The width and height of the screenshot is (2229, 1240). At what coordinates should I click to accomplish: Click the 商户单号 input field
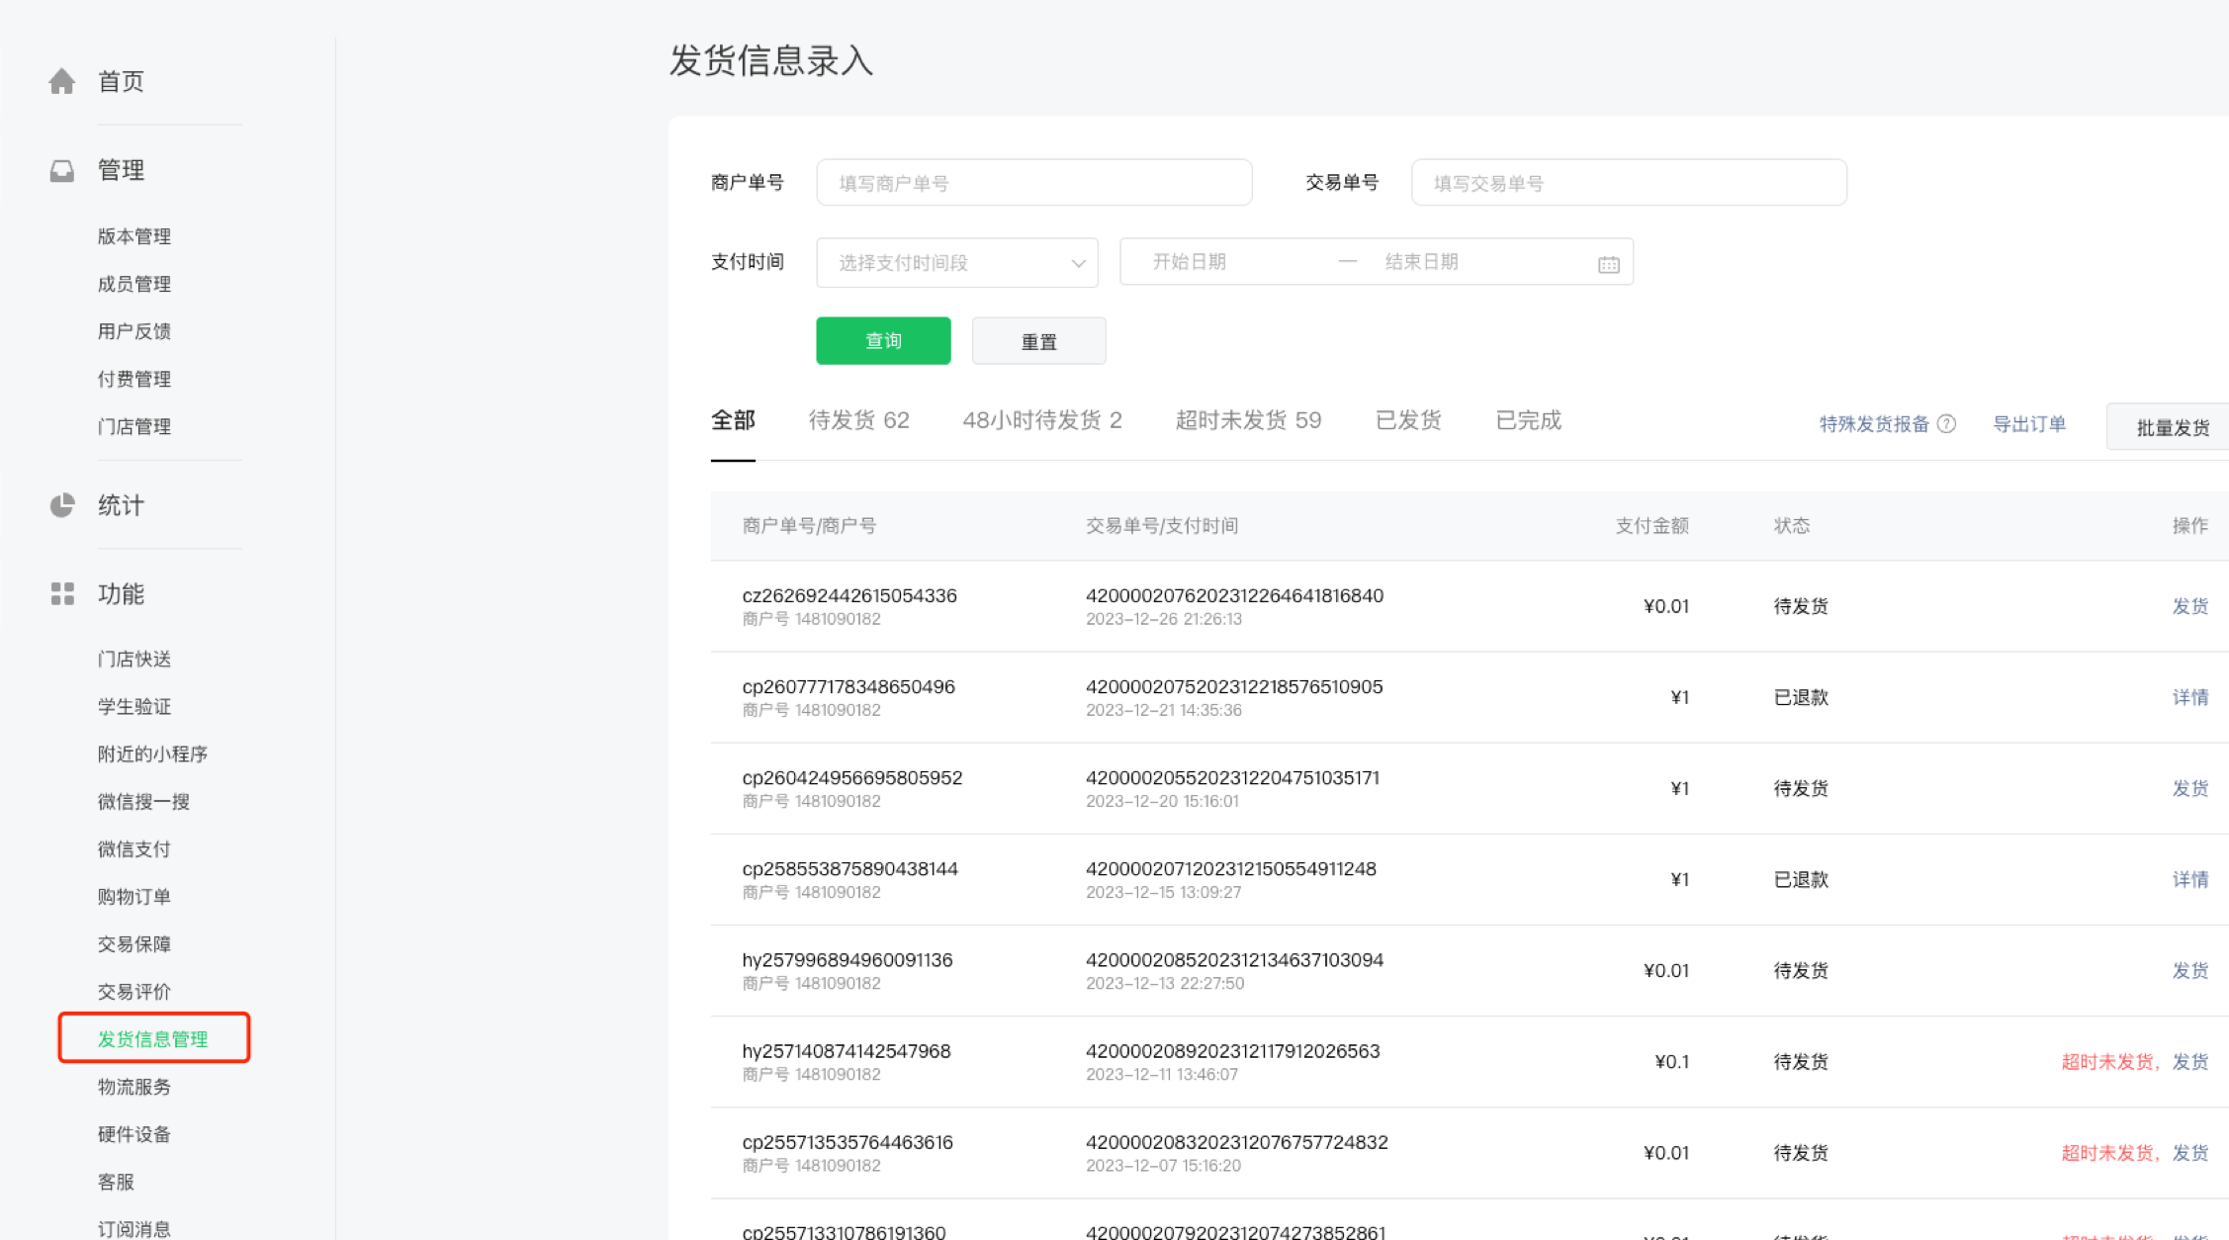click(1033, 182)
